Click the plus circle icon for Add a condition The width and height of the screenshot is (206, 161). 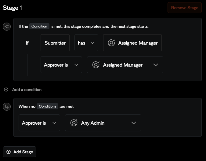click(6, 90)
